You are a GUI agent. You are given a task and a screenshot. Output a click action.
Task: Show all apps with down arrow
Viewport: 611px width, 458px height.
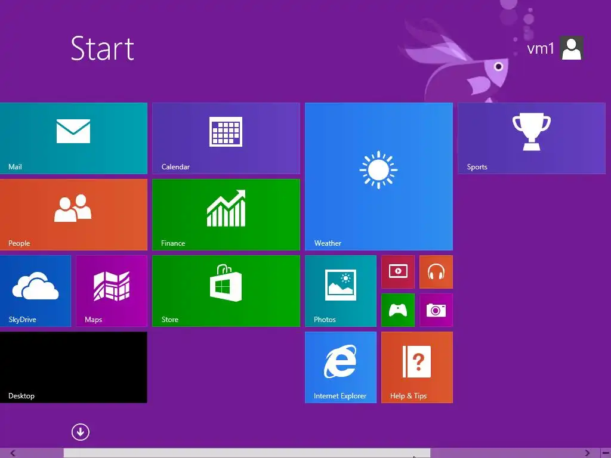coord(81,432)
